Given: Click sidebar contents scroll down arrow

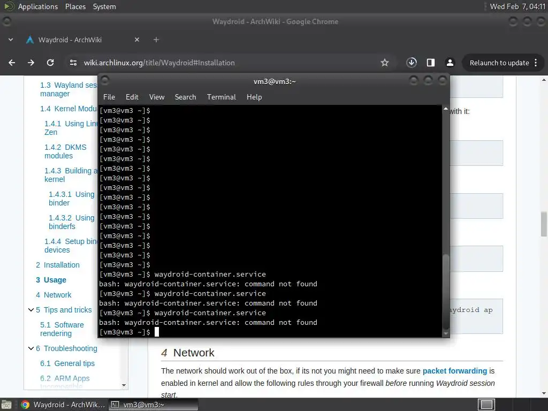Looking at the screenshot, I should (x=124, y=385).
